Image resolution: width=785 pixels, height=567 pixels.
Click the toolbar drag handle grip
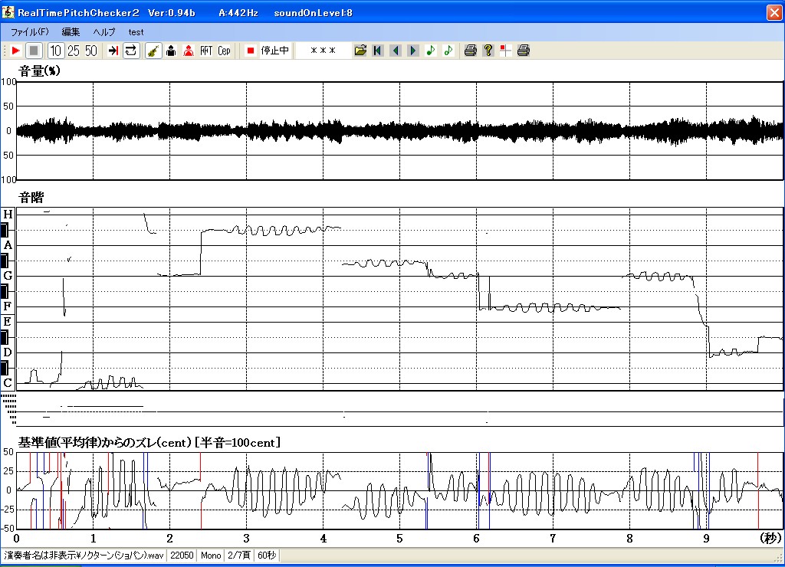coord(5,51)
